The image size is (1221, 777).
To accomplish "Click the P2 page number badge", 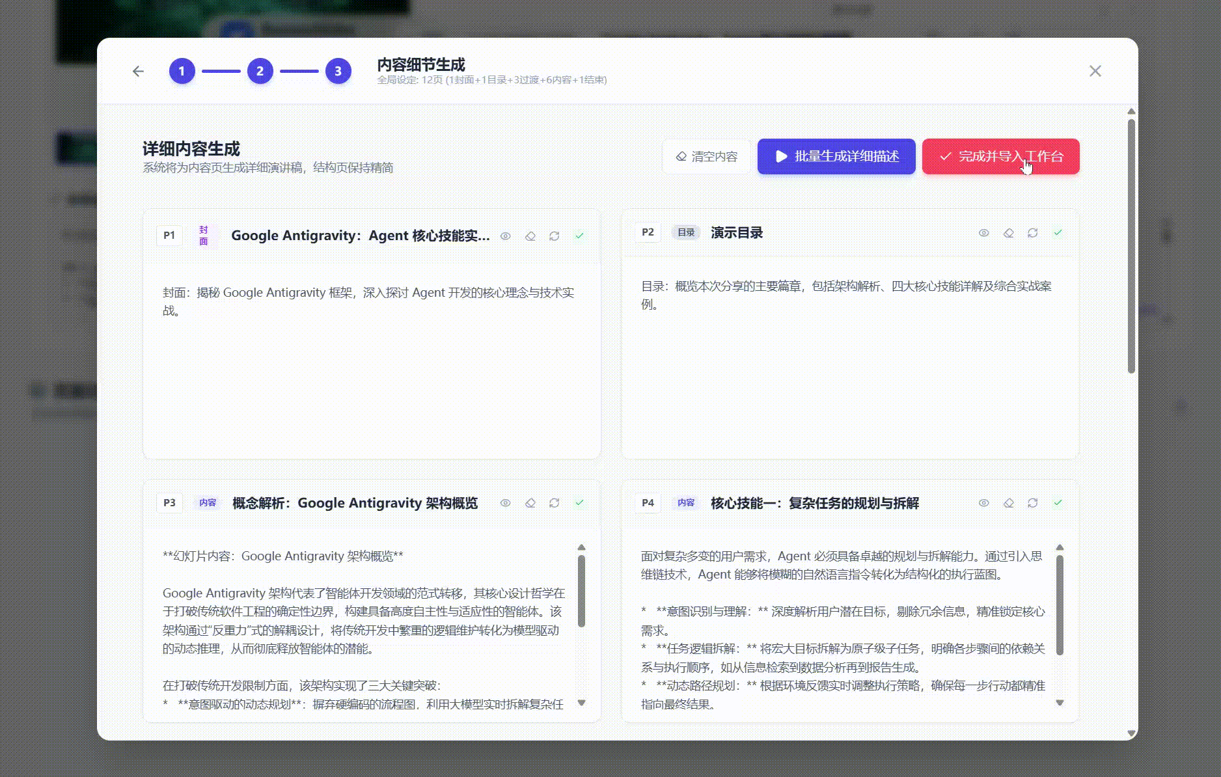I will tap(648, 232).
